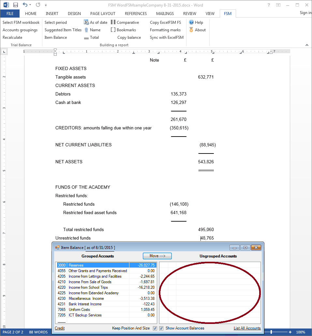
Task: Open the MAILINGS tab
Action: [165, 13]
